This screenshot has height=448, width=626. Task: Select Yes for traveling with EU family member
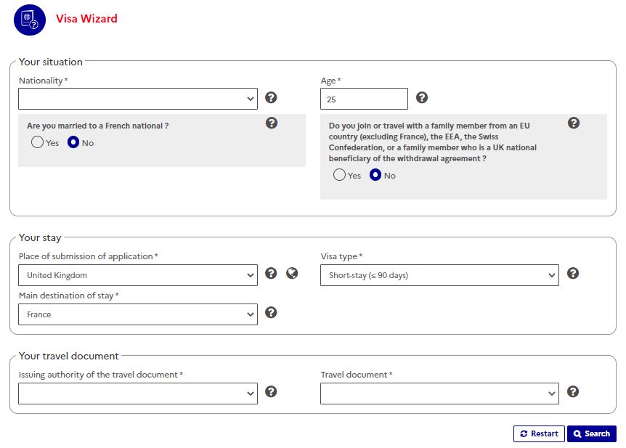[339, 175]
